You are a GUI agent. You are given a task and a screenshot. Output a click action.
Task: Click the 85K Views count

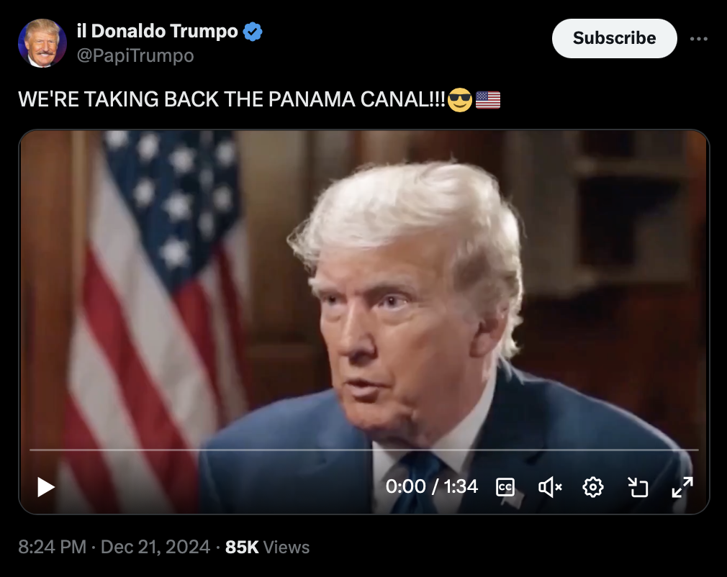tap(267, 547)
